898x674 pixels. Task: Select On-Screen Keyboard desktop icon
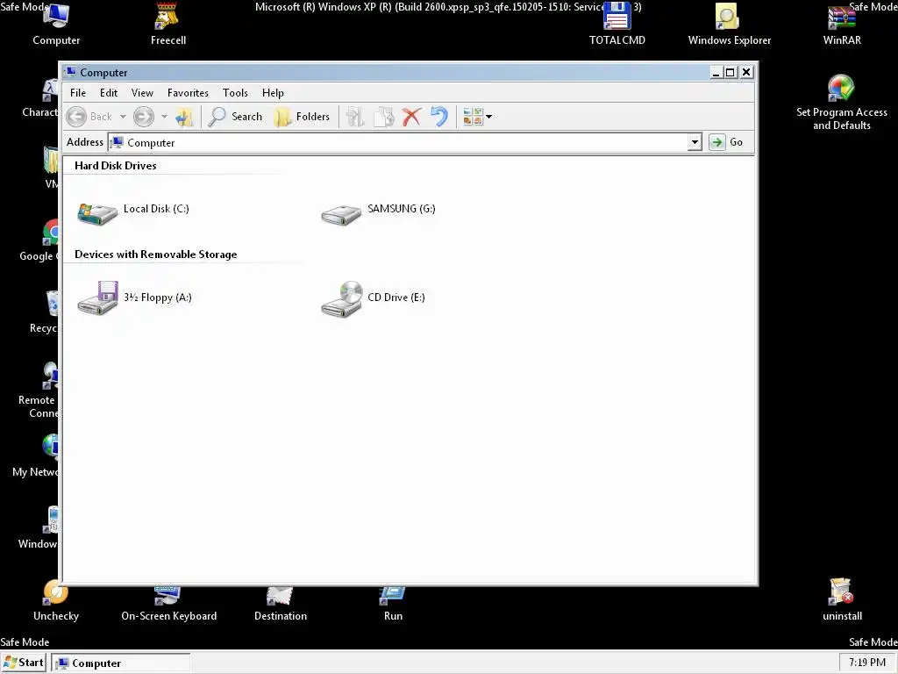(x=168, y=604)
